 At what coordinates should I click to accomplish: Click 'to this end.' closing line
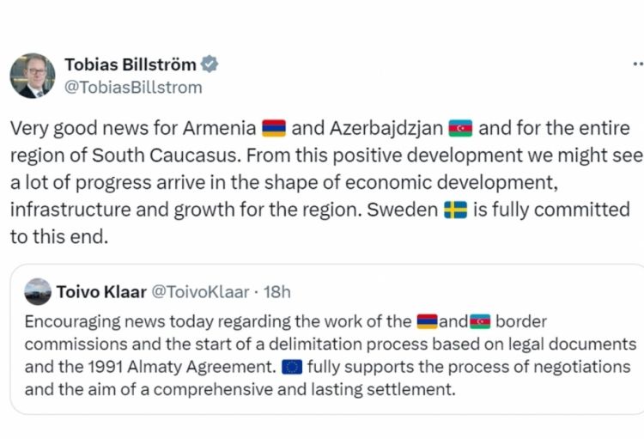59,237
